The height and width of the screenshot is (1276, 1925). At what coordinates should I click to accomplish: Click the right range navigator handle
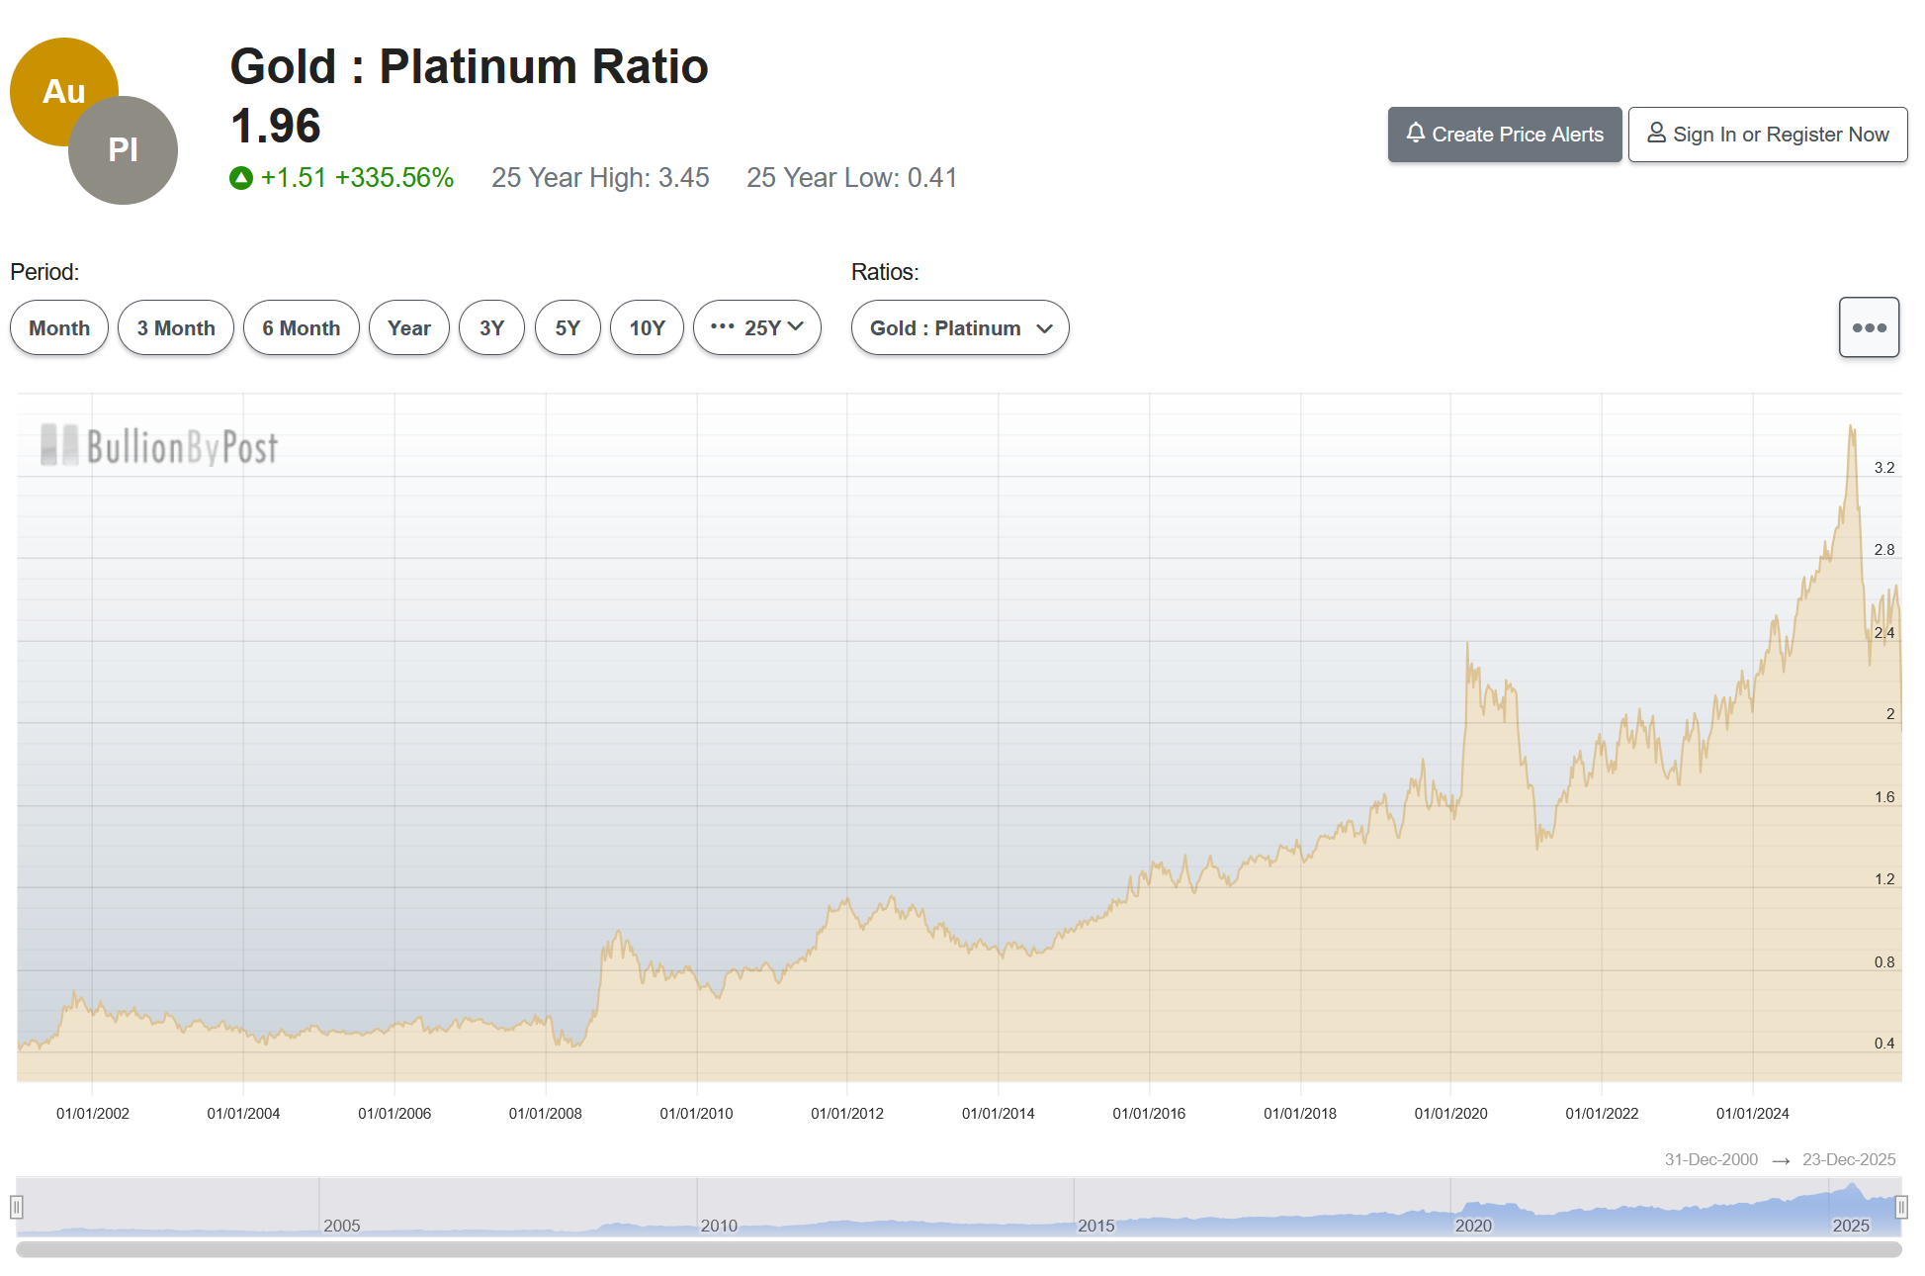point(1900,1207)
